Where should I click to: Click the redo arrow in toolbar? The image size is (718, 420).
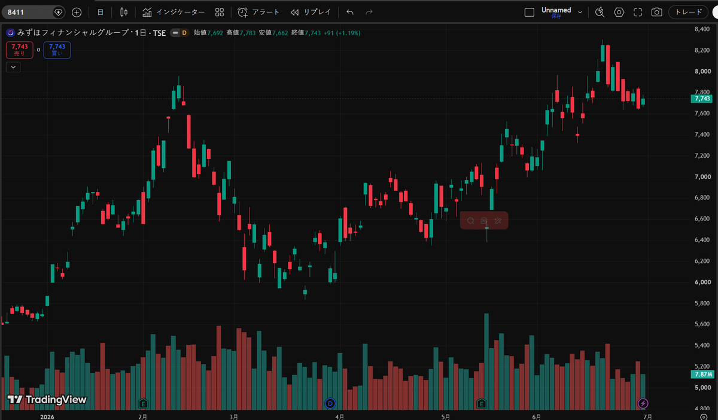click(x=369, y=12)
